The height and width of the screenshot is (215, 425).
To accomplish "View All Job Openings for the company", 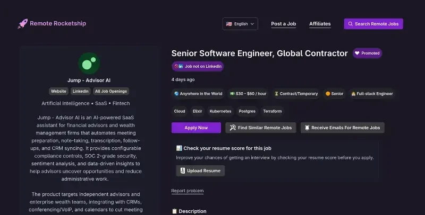I will tap(111, 91).
